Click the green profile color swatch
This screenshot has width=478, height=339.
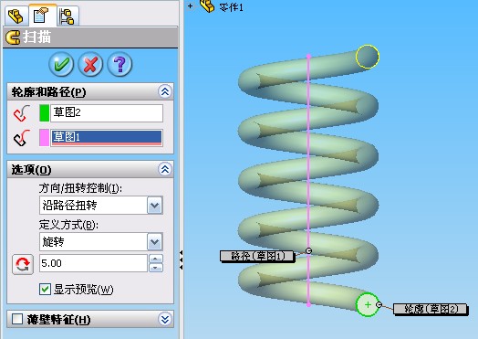(44, 113)
